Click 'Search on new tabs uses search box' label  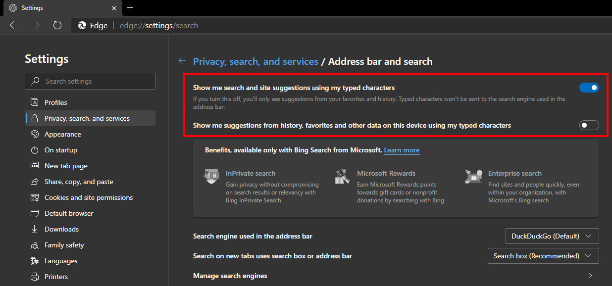(x=272, y=256)
